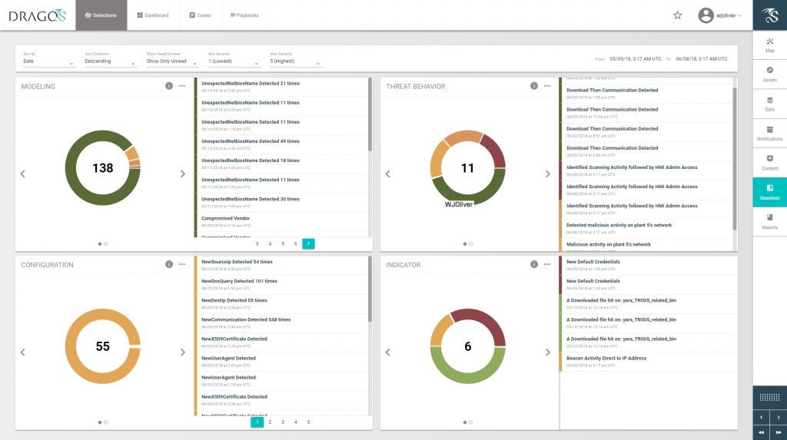Select Modeling list page 5
The image size is (787, 440).
click(x=283, y=244)
